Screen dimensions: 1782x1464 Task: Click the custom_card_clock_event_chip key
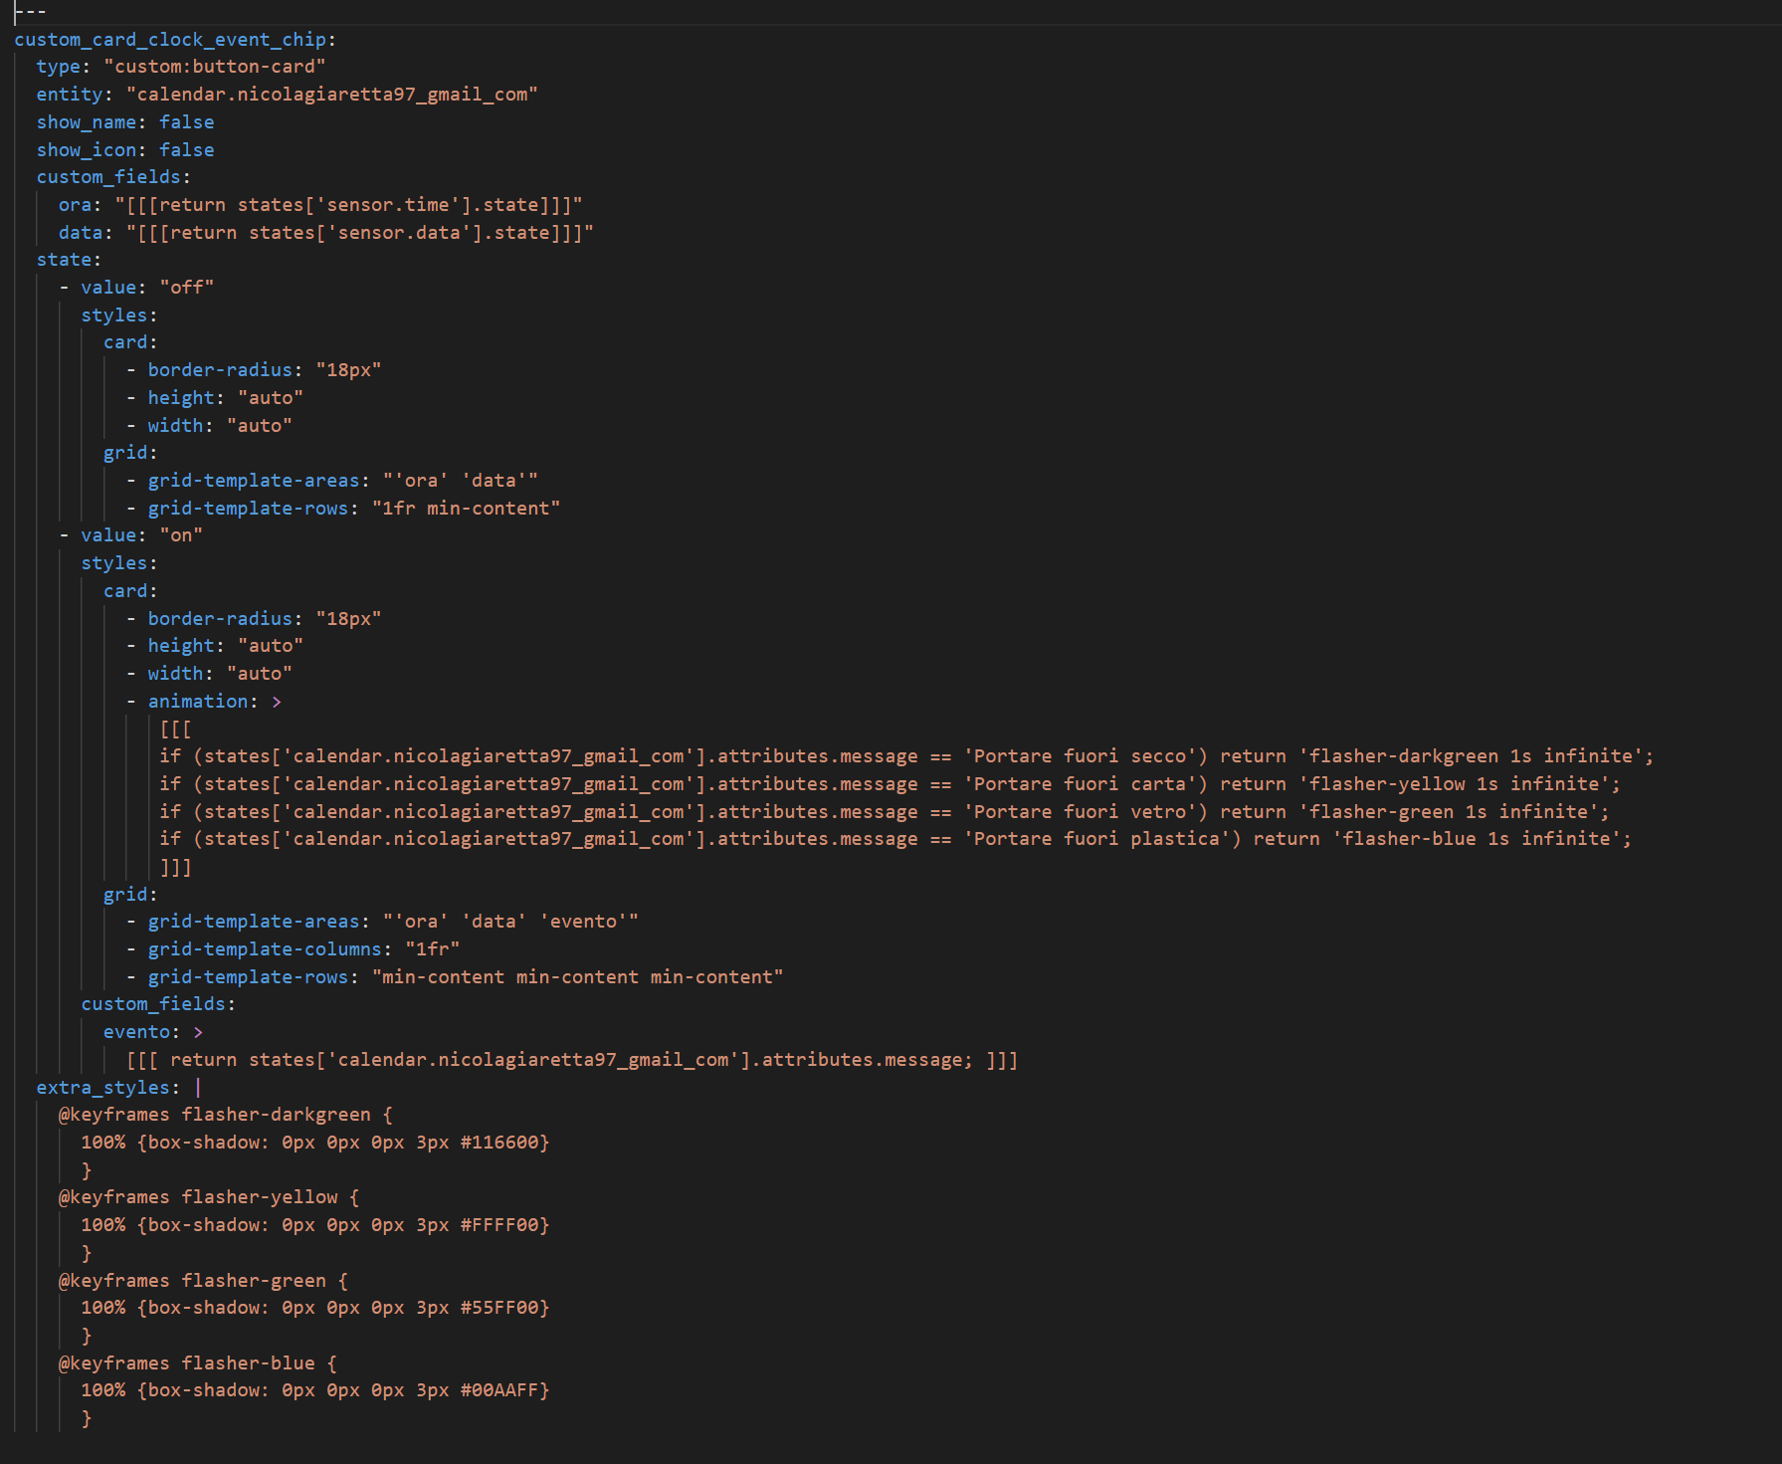pos(170,40)
